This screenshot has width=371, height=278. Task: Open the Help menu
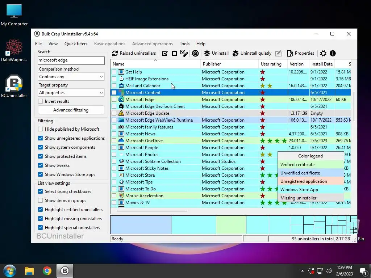click(x=201, y=44)
